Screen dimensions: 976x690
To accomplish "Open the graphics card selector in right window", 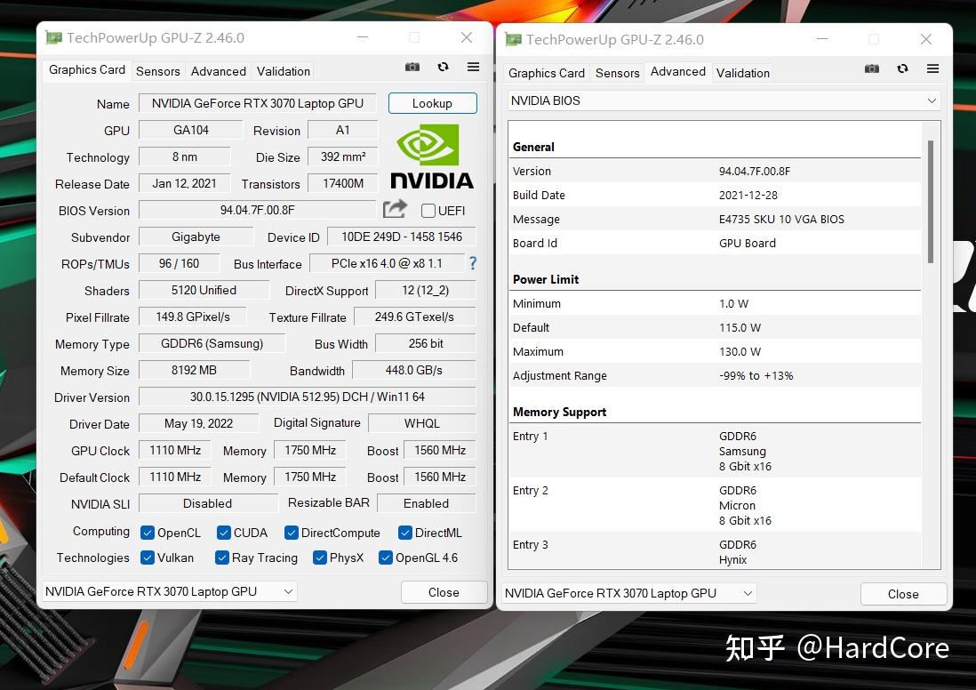I will 628,593.
